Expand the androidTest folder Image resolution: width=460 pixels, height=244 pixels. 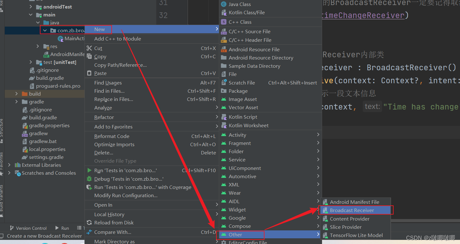coord(31,7)
